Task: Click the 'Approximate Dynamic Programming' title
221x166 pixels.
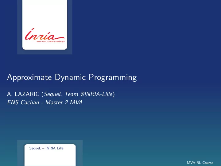Action: [x=72, y=77]
